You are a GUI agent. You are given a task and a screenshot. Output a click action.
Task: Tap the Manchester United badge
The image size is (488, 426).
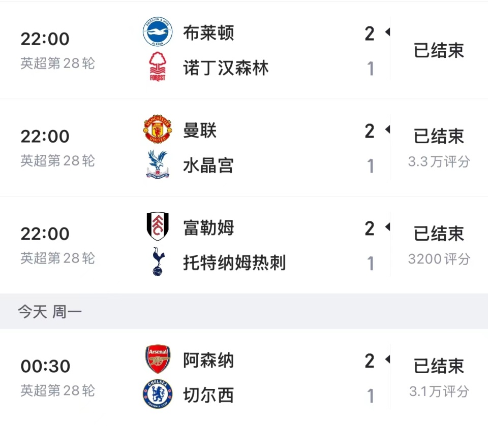tap(158, 130)
